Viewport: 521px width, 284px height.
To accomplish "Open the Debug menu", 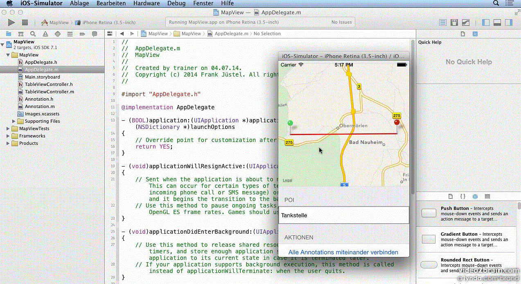I will click(x=176, y=3).
